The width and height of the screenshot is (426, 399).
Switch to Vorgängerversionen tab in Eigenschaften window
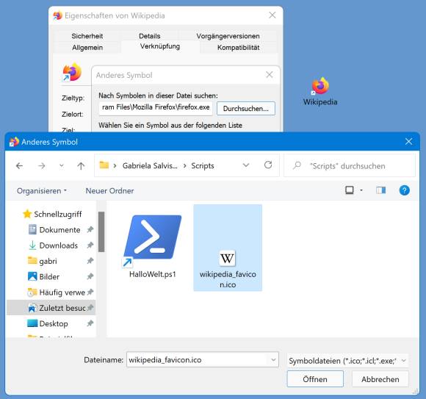(228, 36)
